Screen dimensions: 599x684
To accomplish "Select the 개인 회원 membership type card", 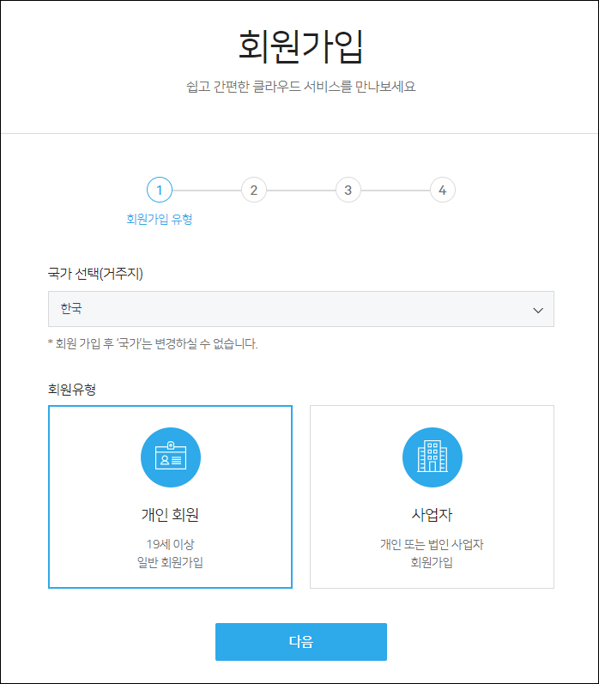I will coord(170,497).
